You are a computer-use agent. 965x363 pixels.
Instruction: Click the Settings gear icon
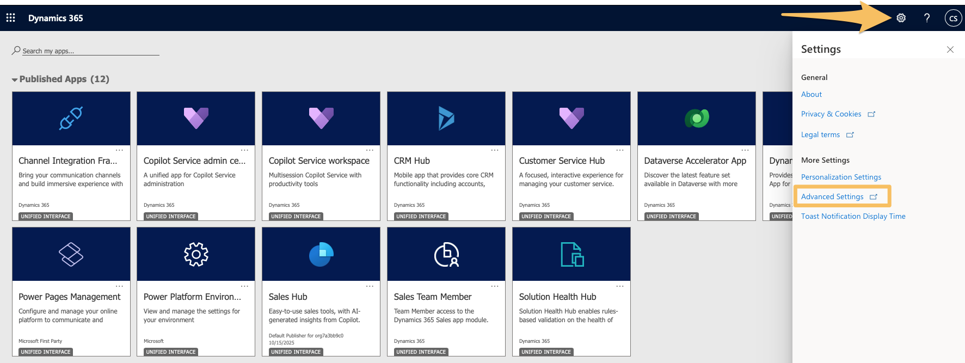(901, 18)
